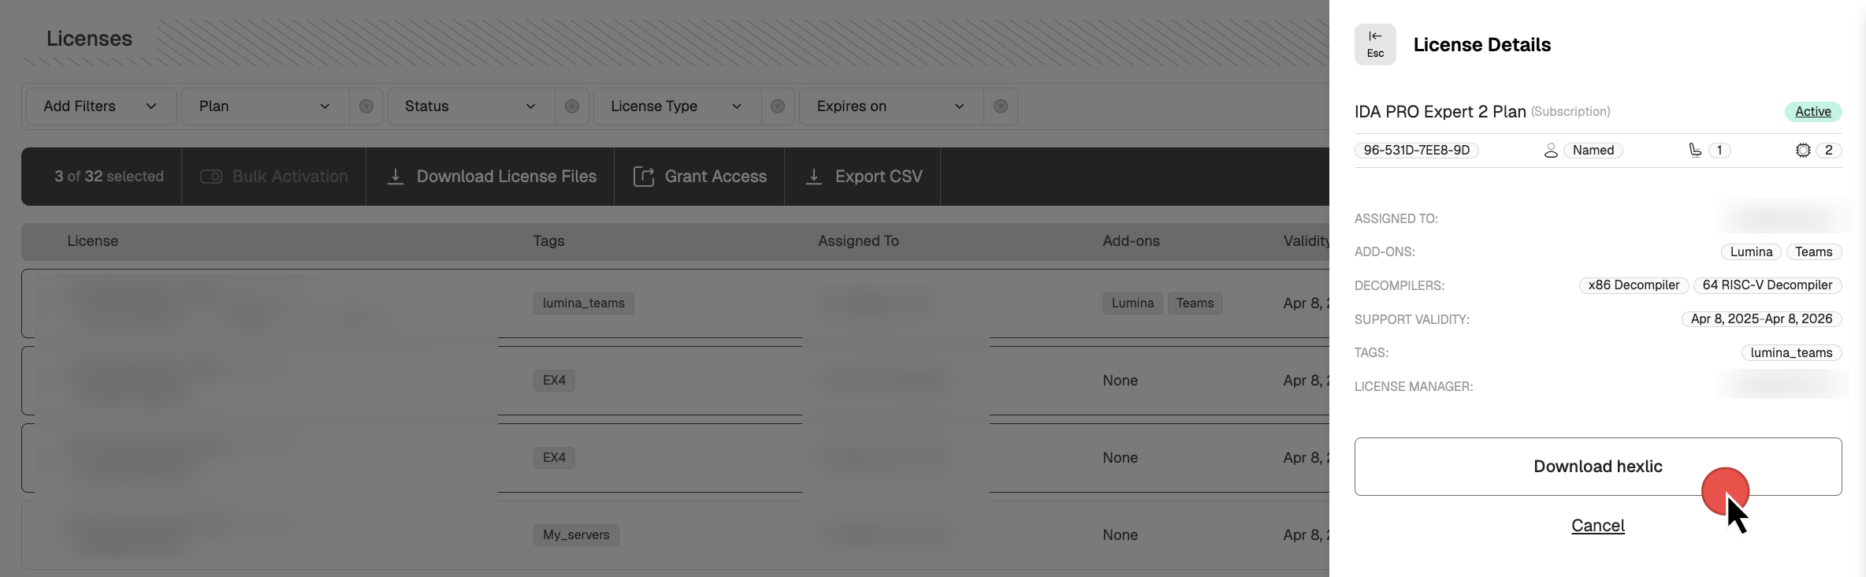The image size is (1866, 577).
Task: Toggle the Bulk Activation switch
Action: click(211, 177)
